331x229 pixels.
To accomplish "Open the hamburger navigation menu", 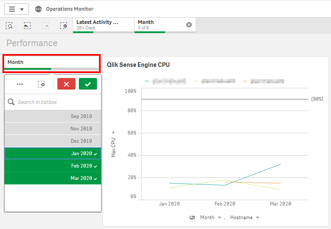I will (x=16, y=9).
